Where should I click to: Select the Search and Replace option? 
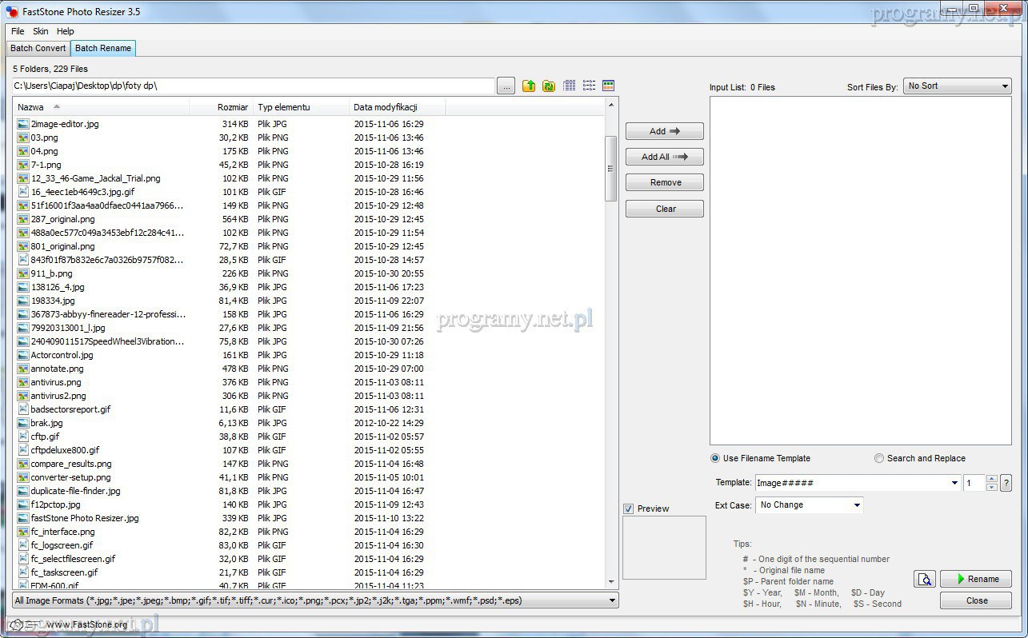(879, 458)
